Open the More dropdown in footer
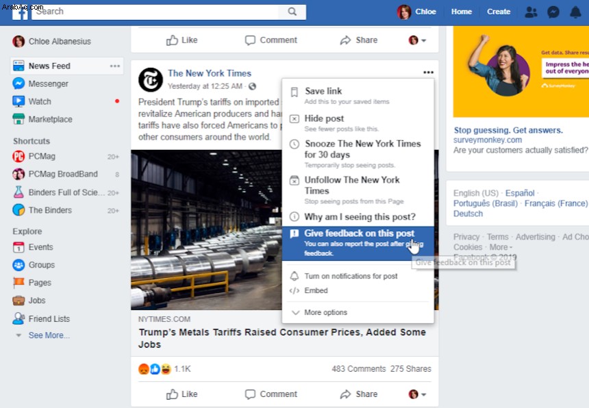The image size is (589, 408). pos(501,247)
